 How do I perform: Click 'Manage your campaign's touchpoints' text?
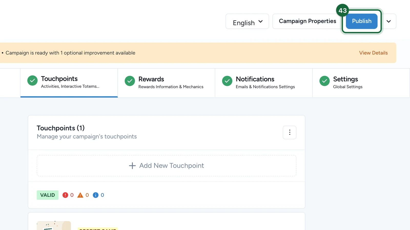click(x=87, y=136)
